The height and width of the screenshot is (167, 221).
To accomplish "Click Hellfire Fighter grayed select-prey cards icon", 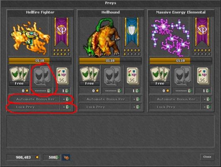I will (42, 76).
